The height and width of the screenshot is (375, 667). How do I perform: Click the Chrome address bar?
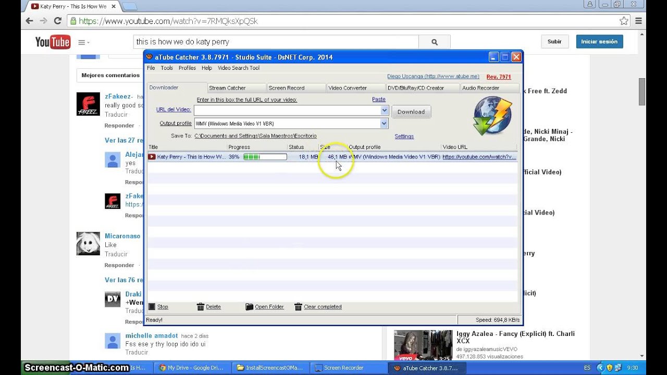coord(344,21)
